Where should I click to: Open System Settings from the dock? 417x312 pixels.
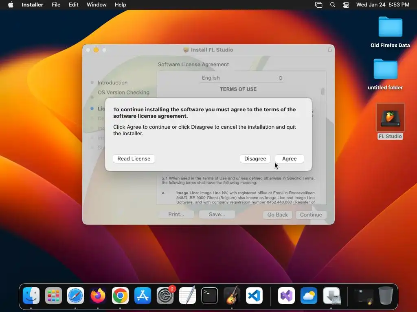tap(165, 296)
